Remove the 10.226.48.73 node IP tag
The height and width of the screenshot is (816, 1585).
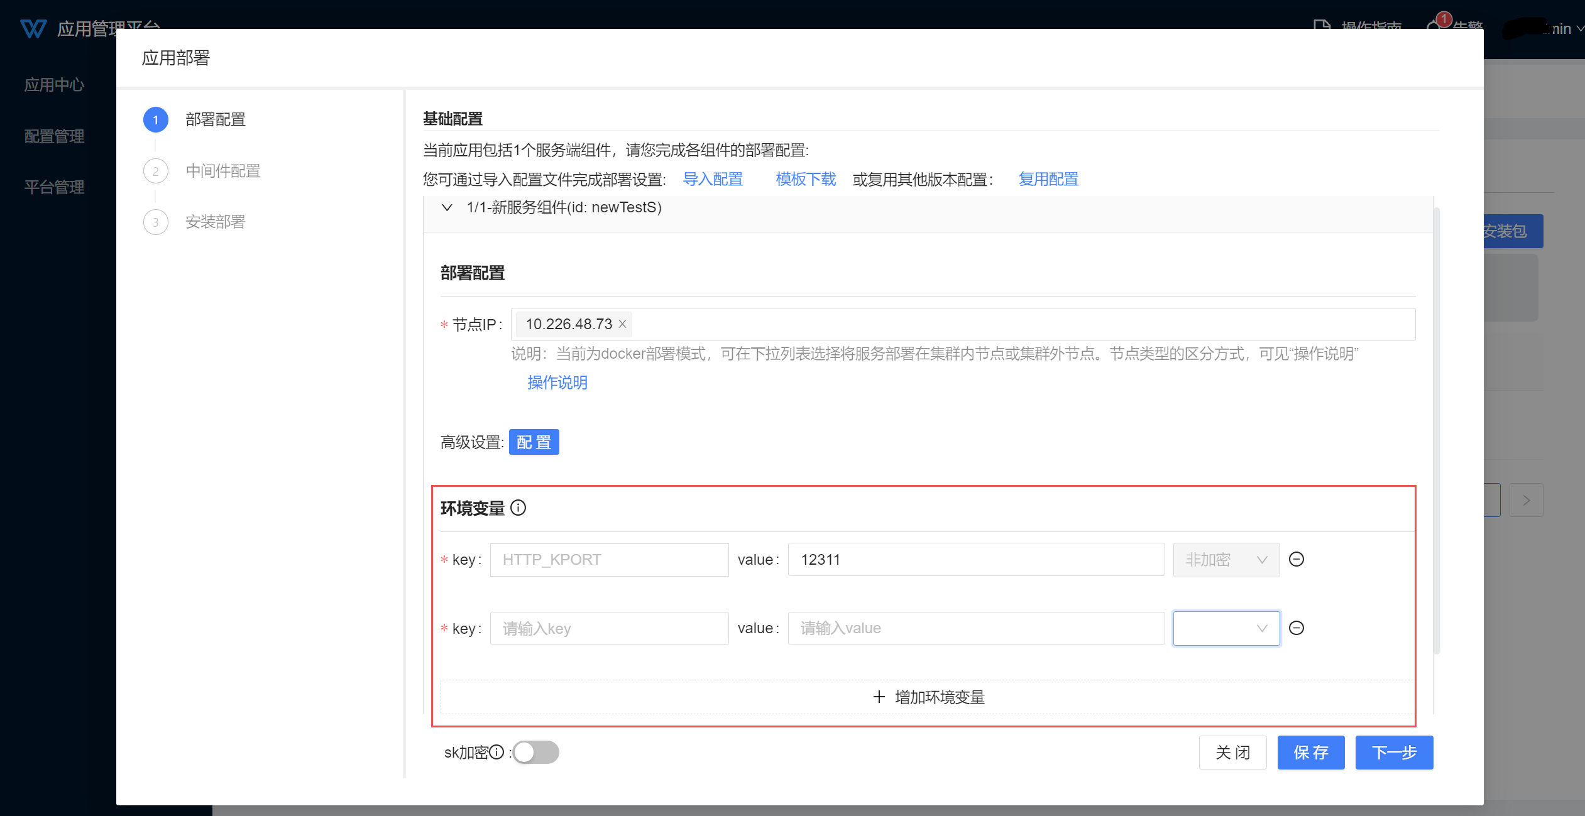pos(622,324)
